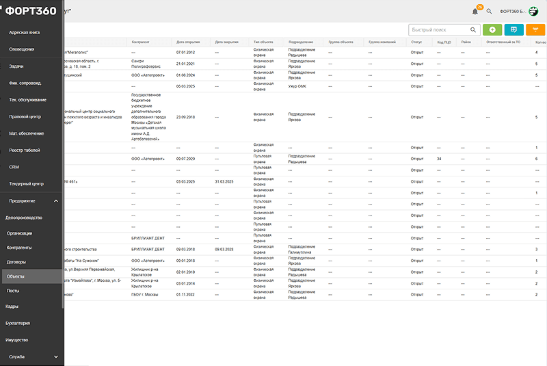This screenshot has width=547, height=366.
Task: Open Реестр табелей section
Action: click(25, 150)
